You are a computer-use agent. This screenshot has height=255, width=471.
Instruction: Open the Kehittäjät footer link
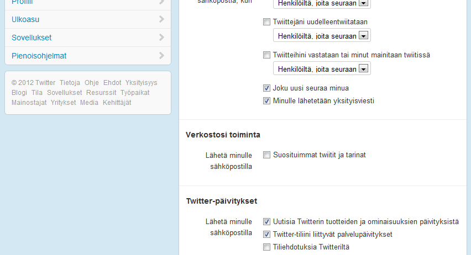coord(117,102)
